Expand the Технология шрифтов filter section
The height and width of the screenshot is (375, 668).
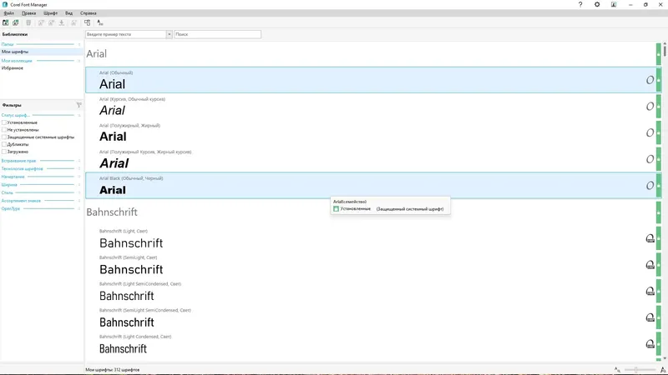point(79,169)
